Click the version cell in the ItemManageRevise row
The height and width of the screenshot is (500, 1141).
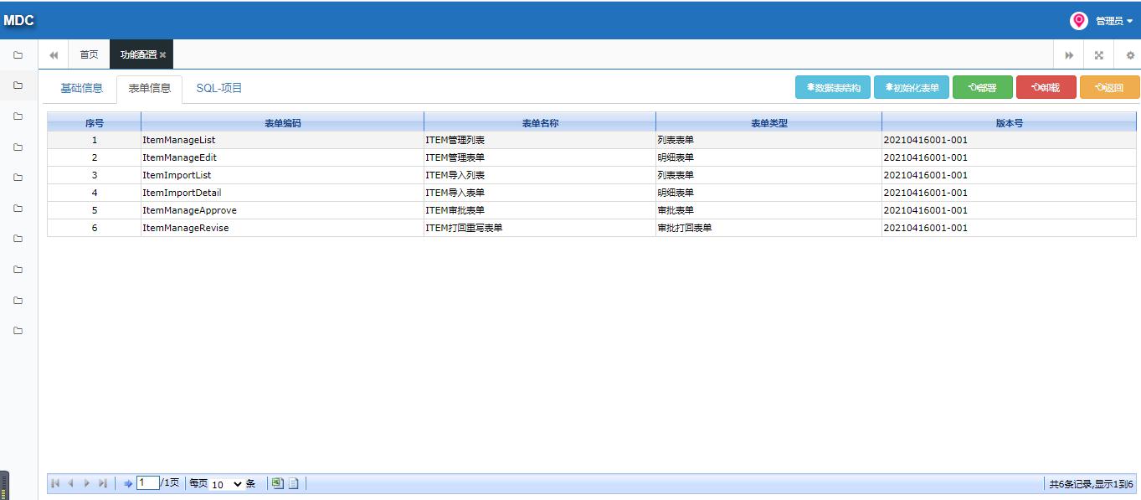click(1010, 228)
